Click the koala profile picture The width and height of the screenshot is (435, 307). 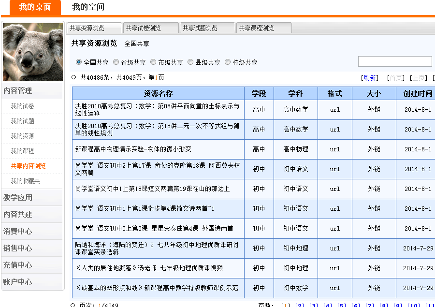tap(33, 51)
